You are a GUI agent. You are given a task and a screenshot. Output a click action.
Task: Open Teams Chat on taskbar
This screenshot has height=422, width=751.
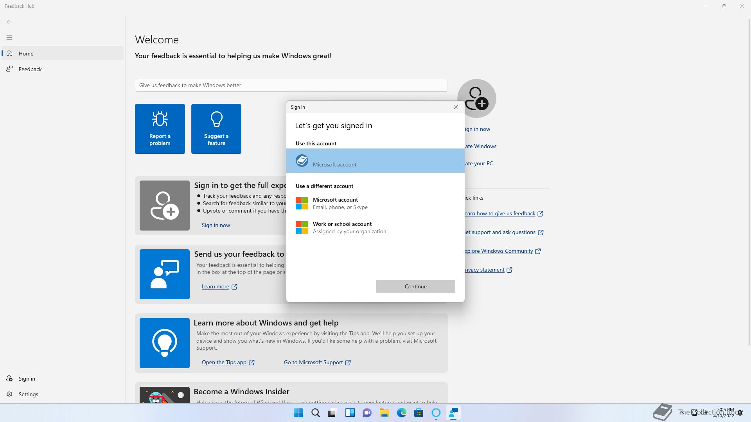coord(367,413)
